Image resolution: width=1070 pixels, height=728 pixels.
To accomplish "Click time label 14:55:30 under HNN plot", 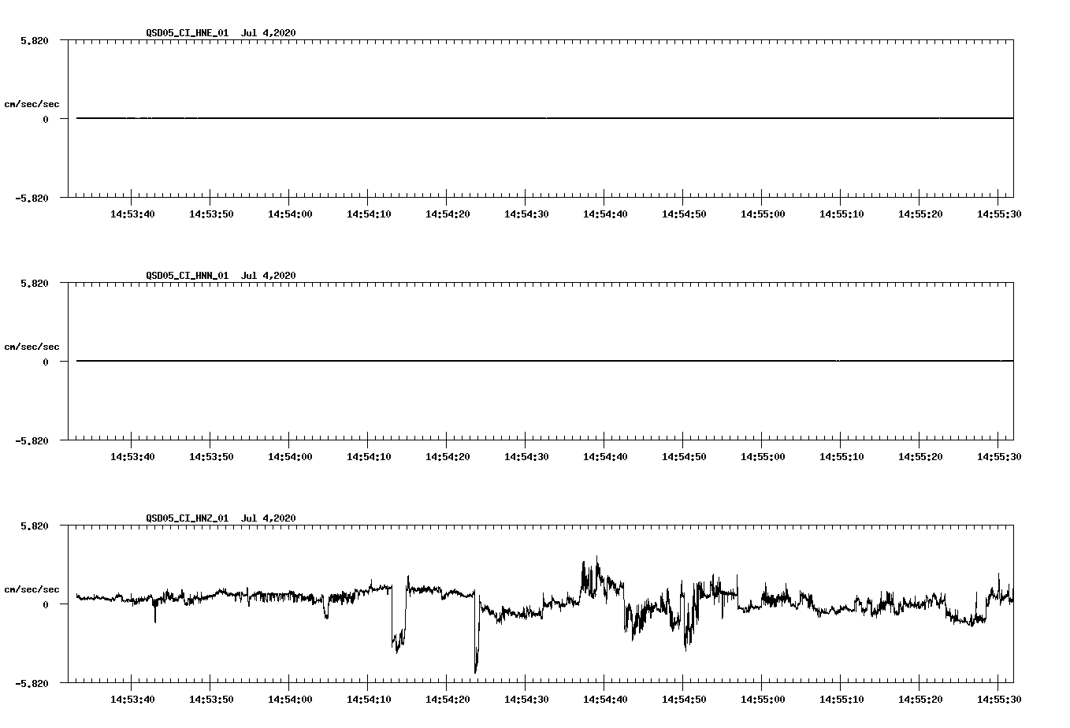I will (999, 457).
